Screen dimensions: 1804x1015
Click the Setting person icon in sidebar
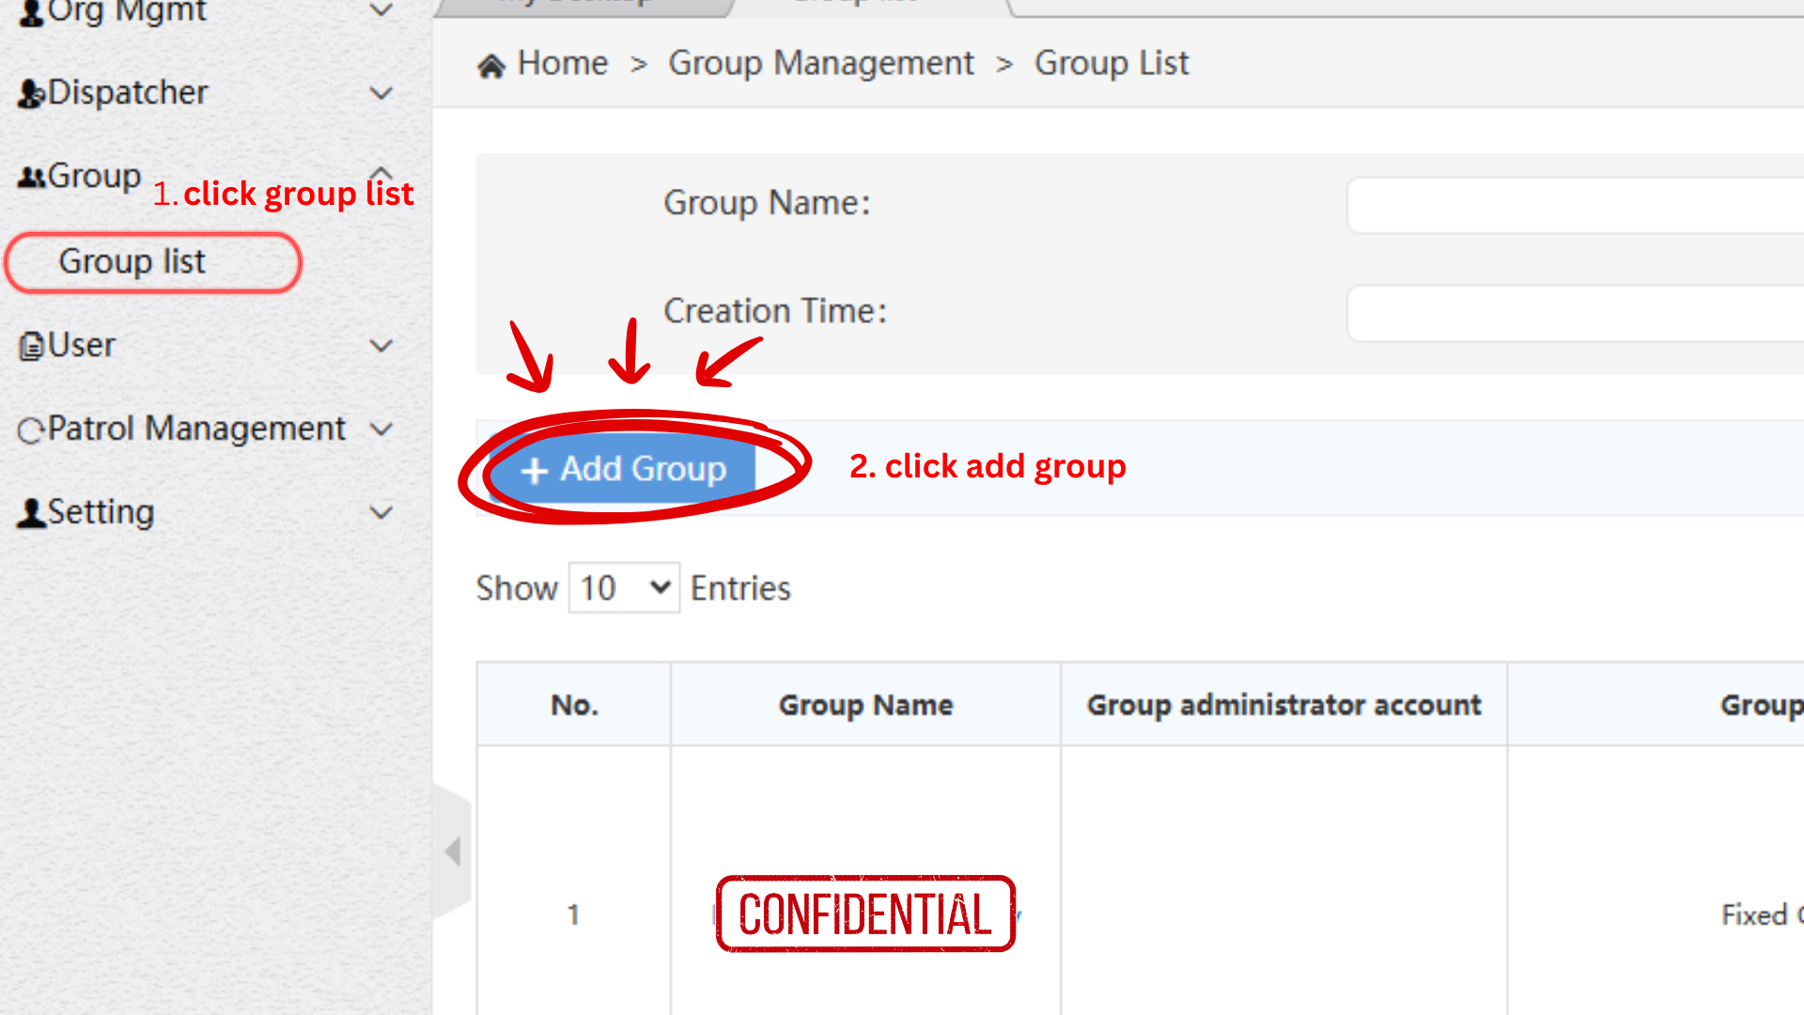[31, 513]
